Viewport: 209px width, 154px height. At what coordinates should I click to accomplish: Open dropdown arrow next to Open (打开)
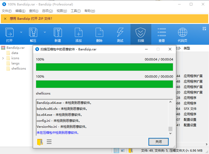(21, 32)
